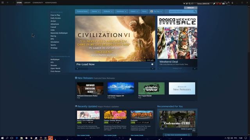
Task: Open Task View on the taskbar
Action: [x=12, y=138]
